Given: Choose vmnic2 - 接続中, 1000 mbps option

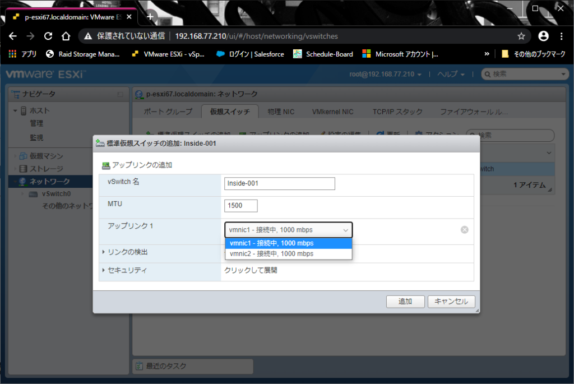Looking at the screenshot, I should pos(289,254).
